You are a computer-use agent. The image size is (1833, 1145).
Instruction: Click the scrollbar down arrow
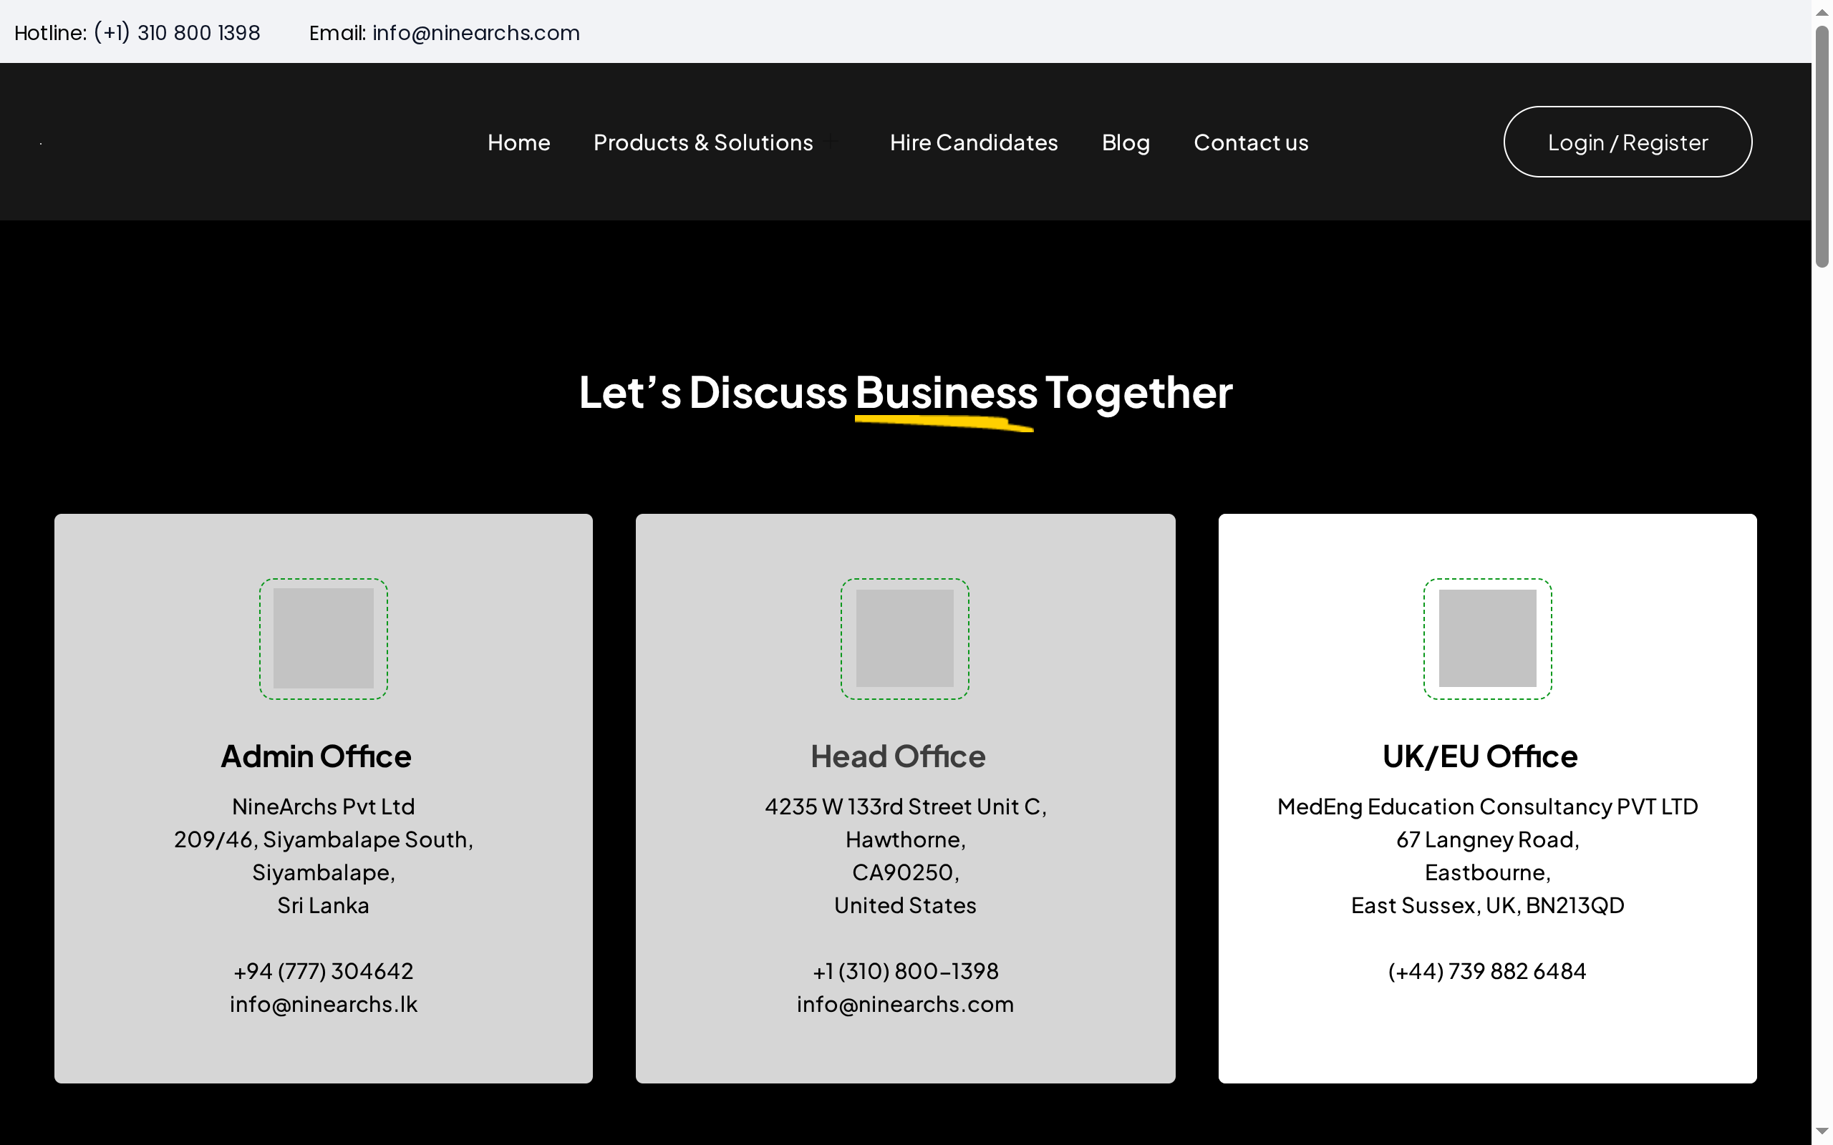pyautogui.click(x=1822, y=1131)
